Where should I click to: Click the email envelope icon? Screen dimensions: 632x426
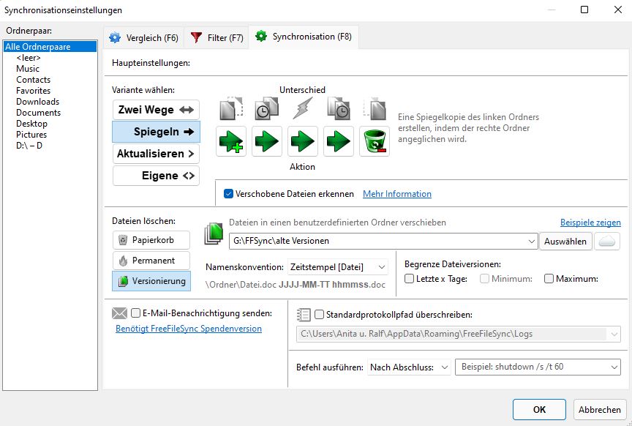tap(119, 313)
